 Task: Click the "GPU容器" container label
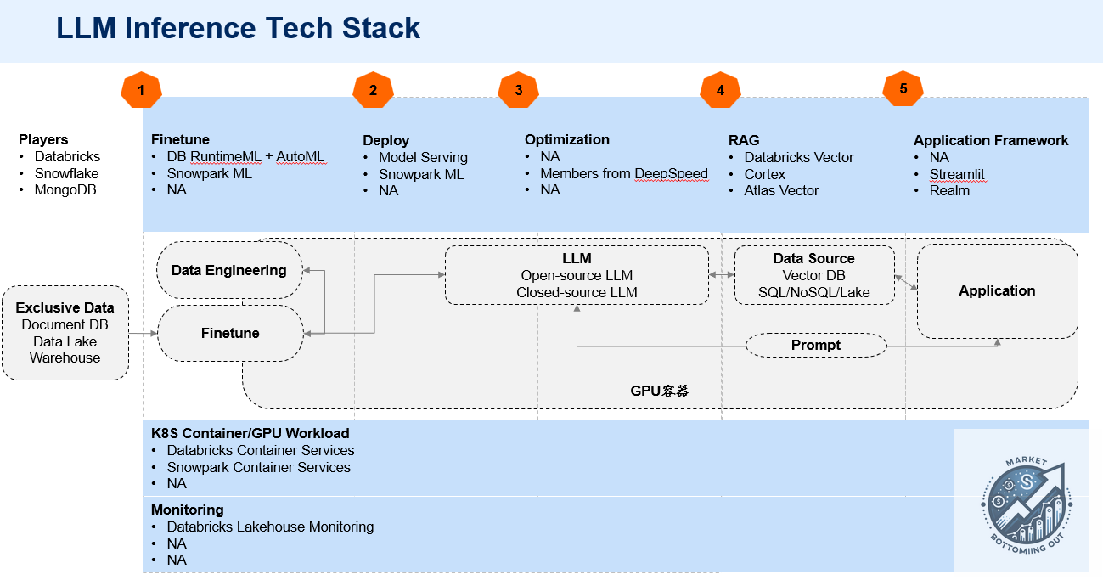click(x=659, y=391)
